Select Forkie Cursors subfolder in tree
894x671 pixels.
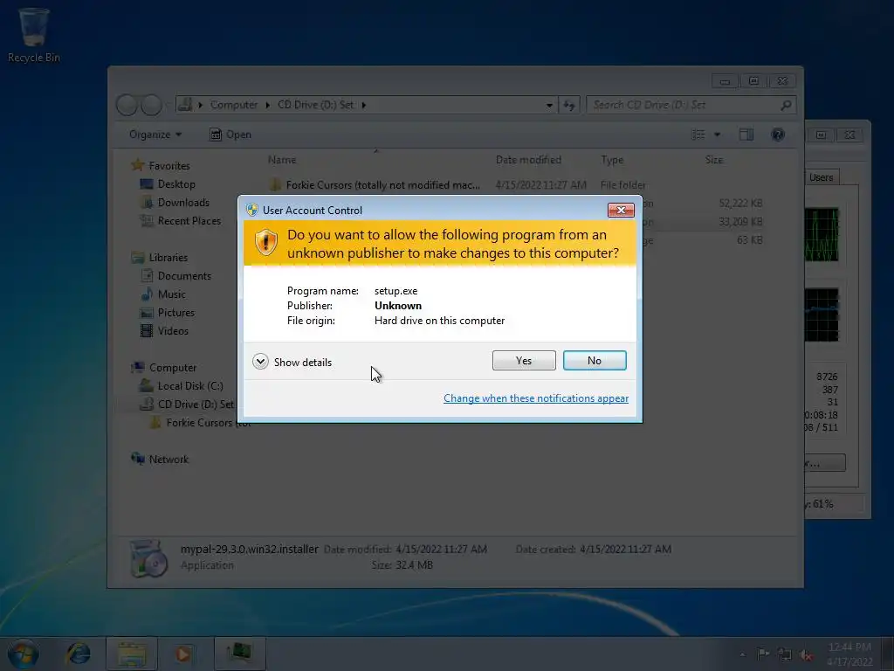pyautogui.click(x=200, y=422)
